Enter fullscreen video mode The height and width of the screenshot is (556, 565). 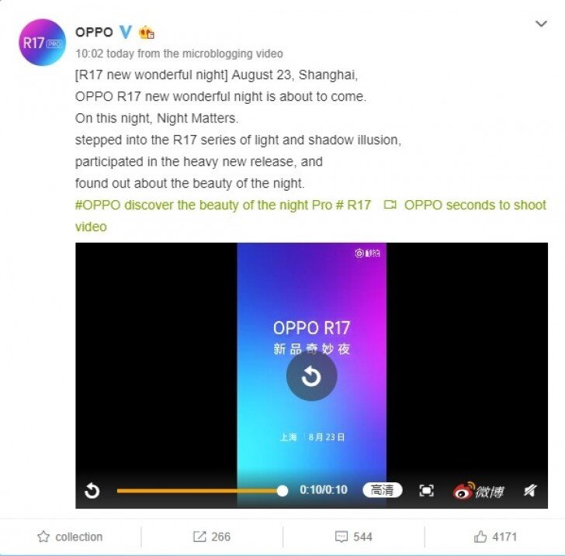click(427, 490)
